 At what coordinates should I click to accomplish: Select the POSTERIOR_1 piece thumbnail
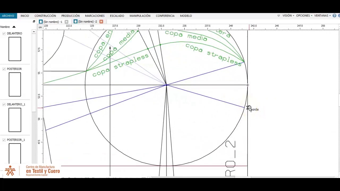pyautogui.click(x=15, y=154)
